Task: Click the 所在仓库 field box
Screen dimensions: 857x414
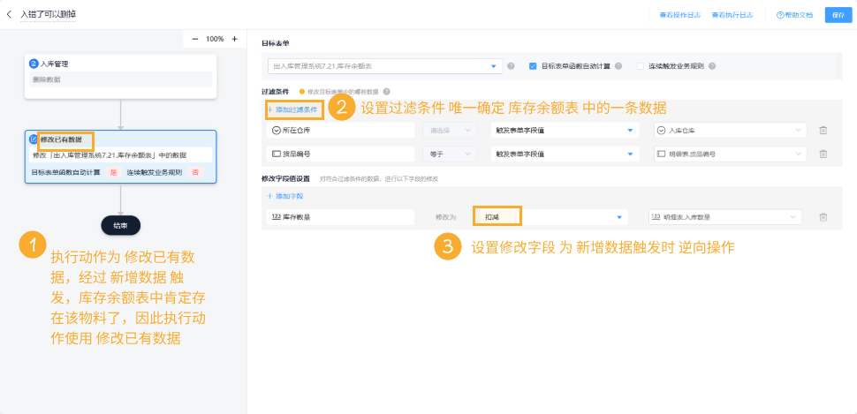Action: point(341,130)
